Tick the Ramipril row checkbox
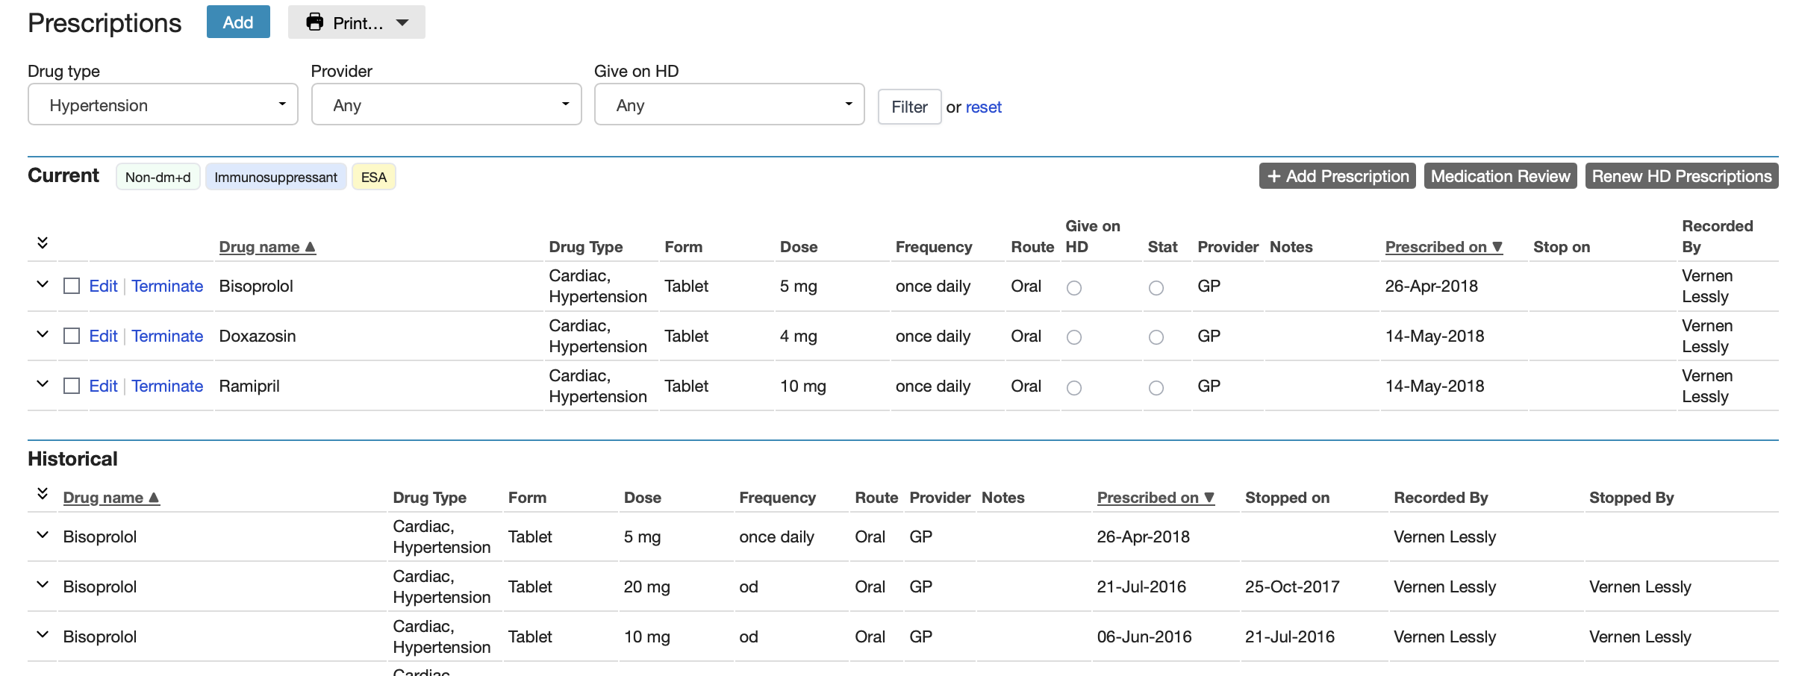 tap(72, 386)
